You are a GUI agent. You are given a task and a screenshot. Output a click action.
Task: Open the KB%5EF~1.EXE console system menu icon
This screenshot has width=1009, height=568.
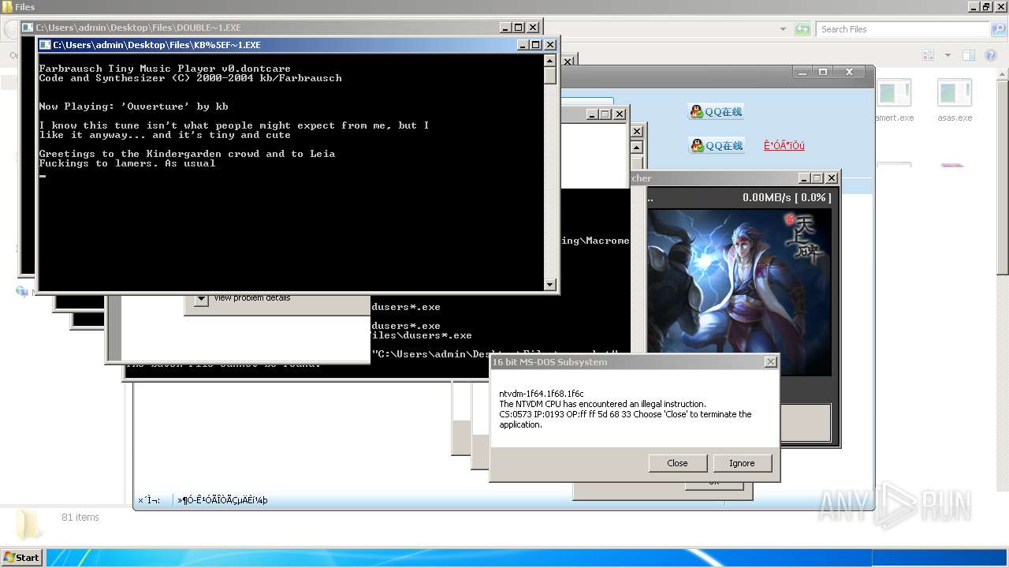click(45, 45)
